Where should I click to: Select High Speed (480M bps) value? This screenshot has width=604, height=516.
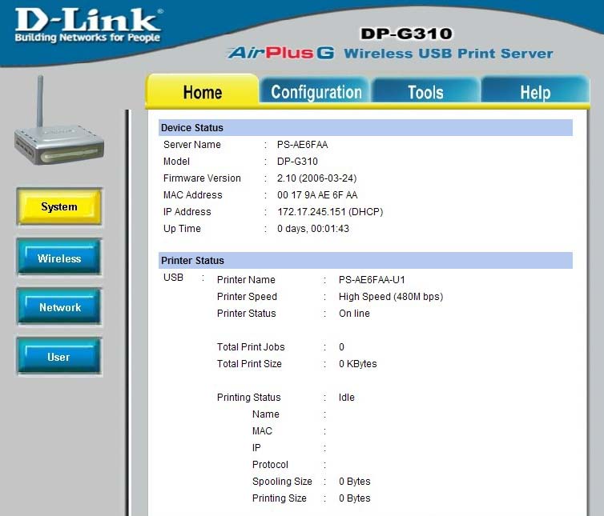tap(391, 297)
